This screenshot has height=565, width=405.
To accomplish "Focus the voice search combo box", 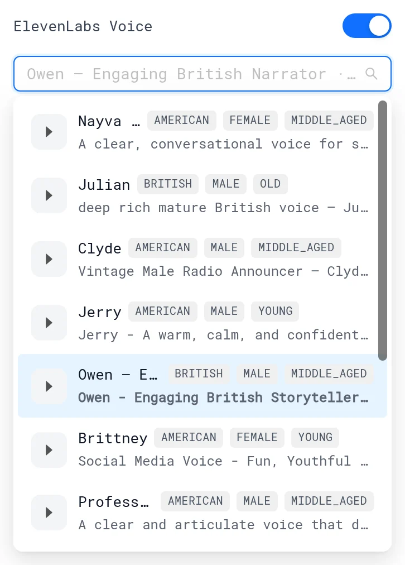I will pos(202,74).
